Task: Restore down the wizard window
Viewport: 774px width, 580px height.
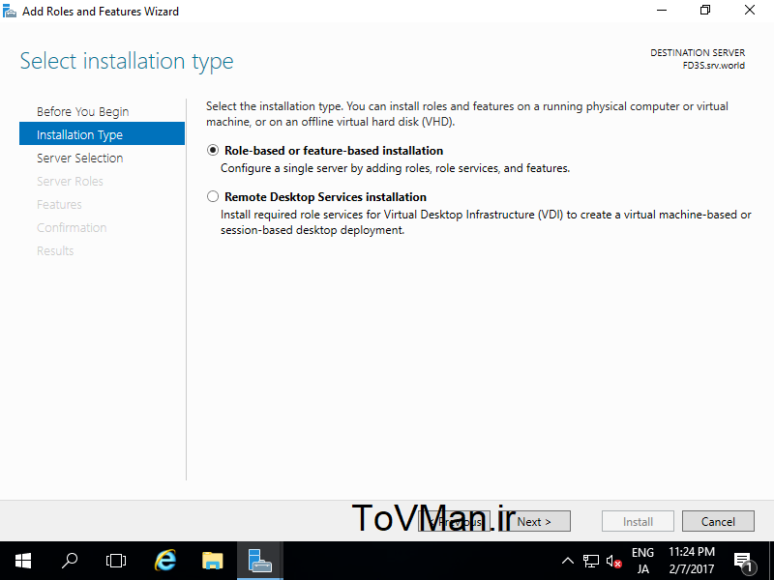Action: point(705,11)
